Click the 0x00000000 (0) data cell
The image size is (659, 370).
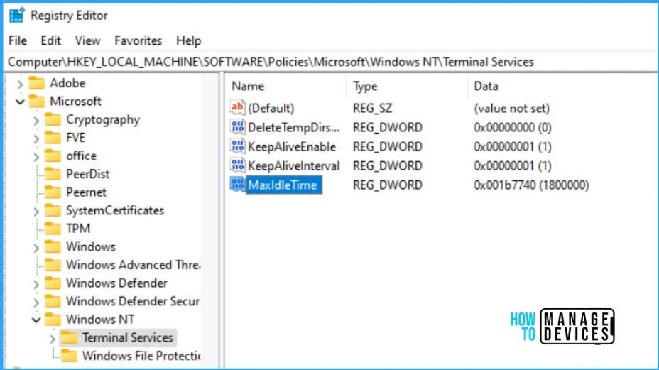pos(512,127)
